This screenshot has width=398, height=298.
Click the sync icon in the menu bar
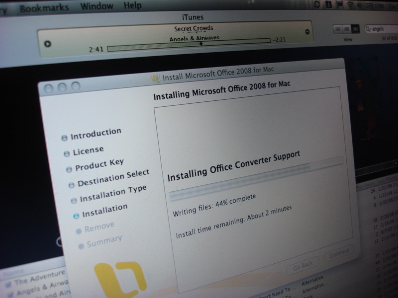pos(317,4)
